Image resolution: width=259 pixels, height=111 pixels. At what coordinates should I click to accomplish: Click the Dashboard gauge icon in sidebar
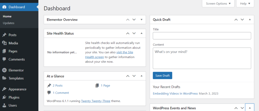(x=4, y=7)
